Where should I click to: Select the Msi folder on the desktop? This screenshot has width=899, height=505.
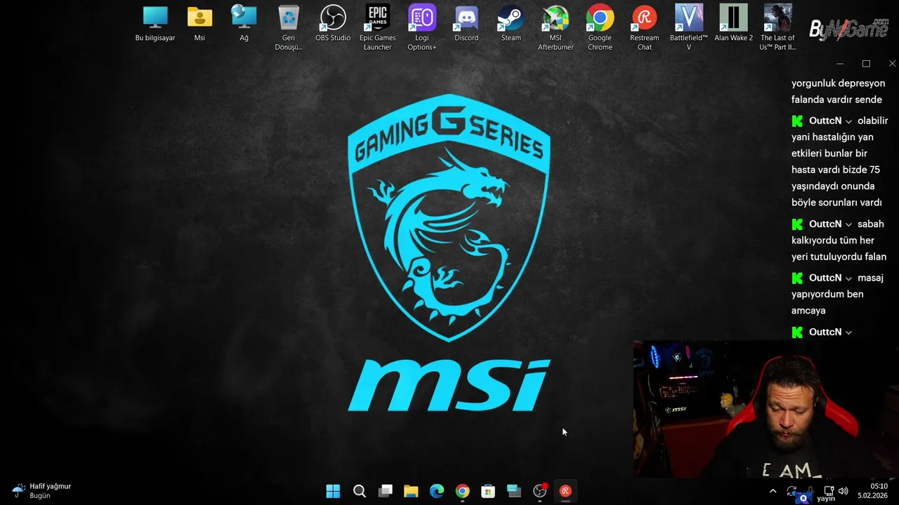(x=199, y=23)
